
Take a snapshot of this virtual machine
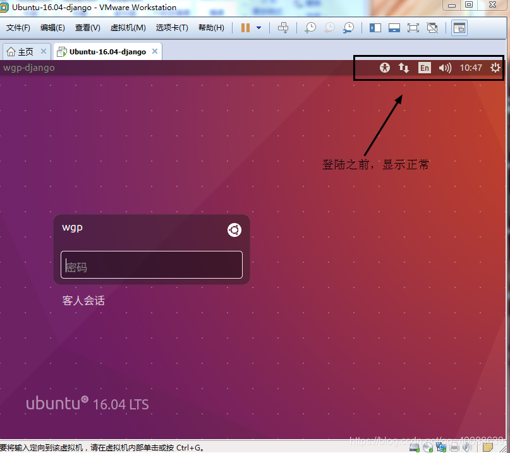[x=310, y=28]
